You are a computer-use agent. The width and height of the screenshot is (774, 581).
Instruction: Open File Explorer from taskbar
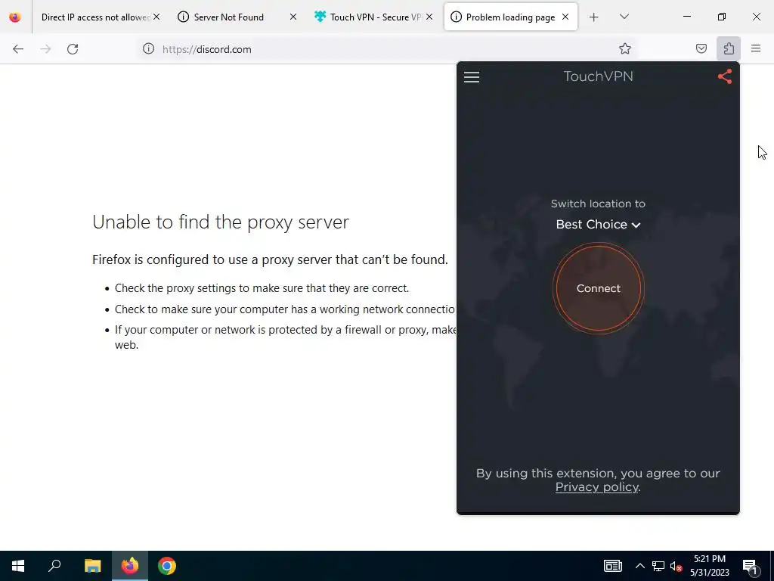coord(92,566)
